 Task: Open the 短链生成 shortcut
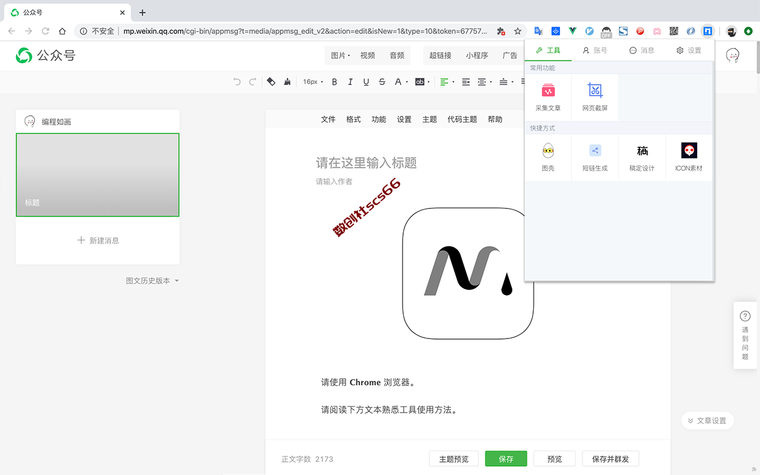595,157
